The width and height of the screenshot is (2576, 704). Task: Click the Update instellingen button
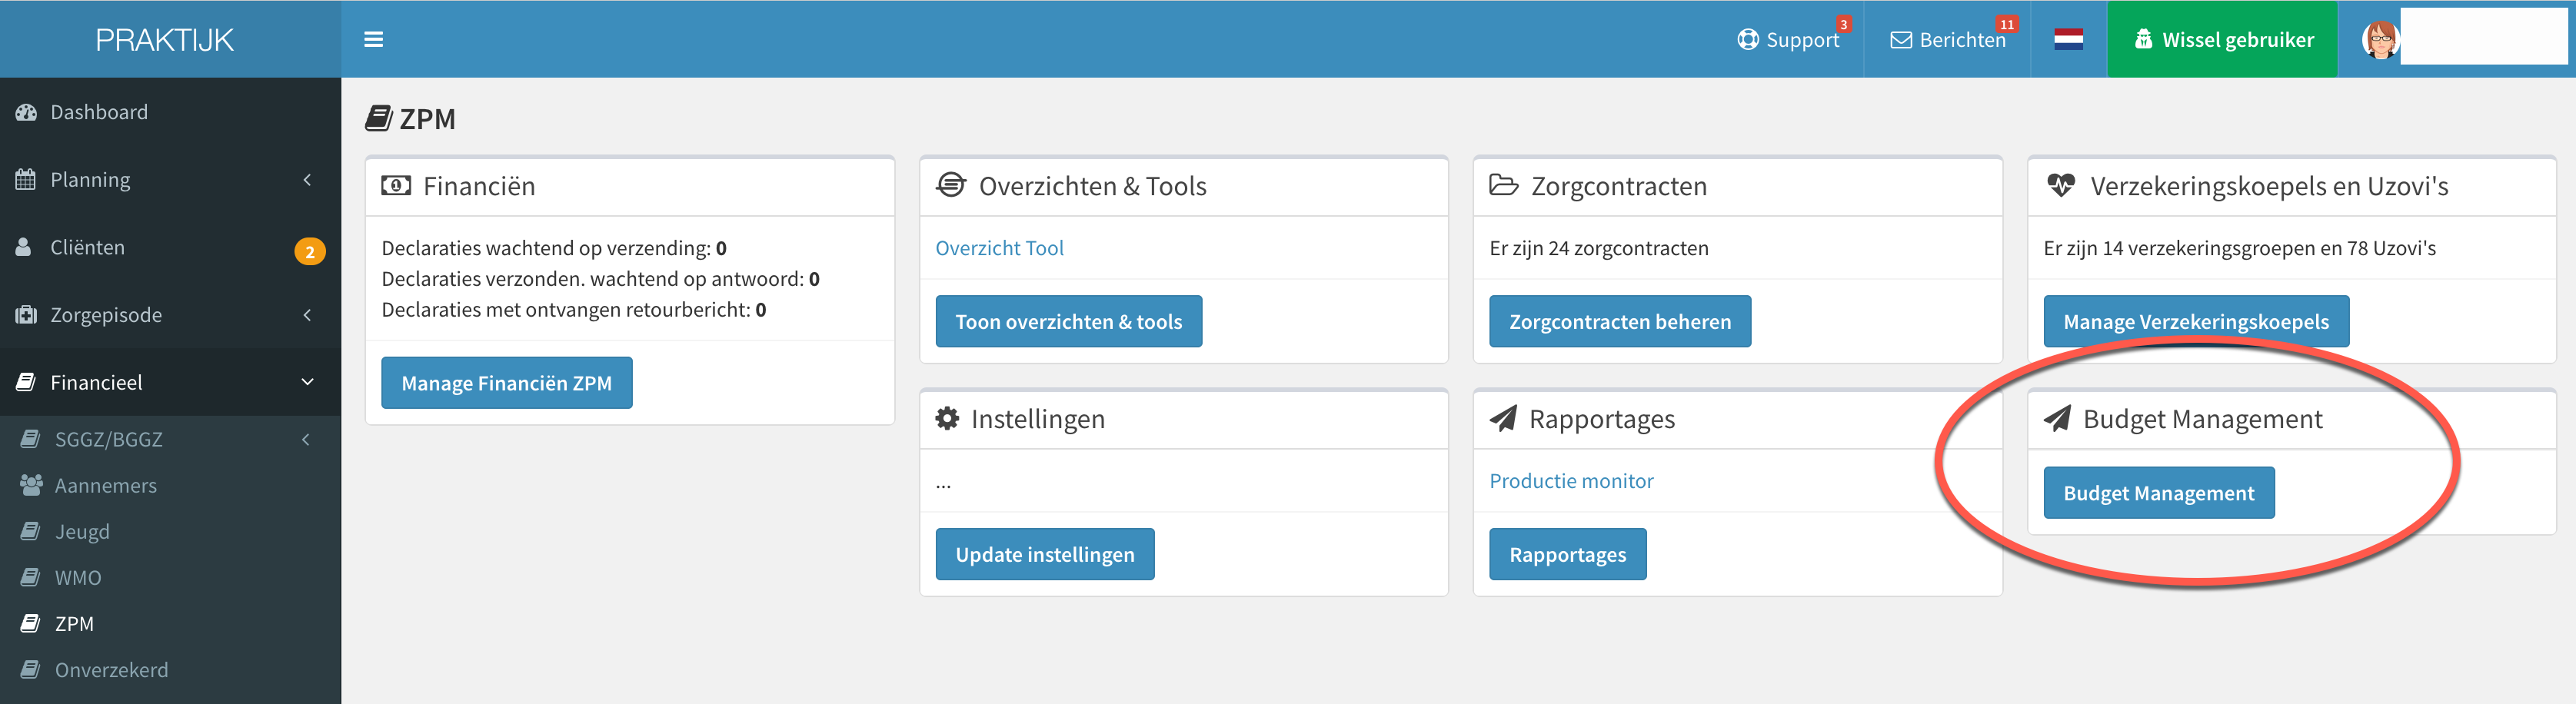pos(1045,554)
